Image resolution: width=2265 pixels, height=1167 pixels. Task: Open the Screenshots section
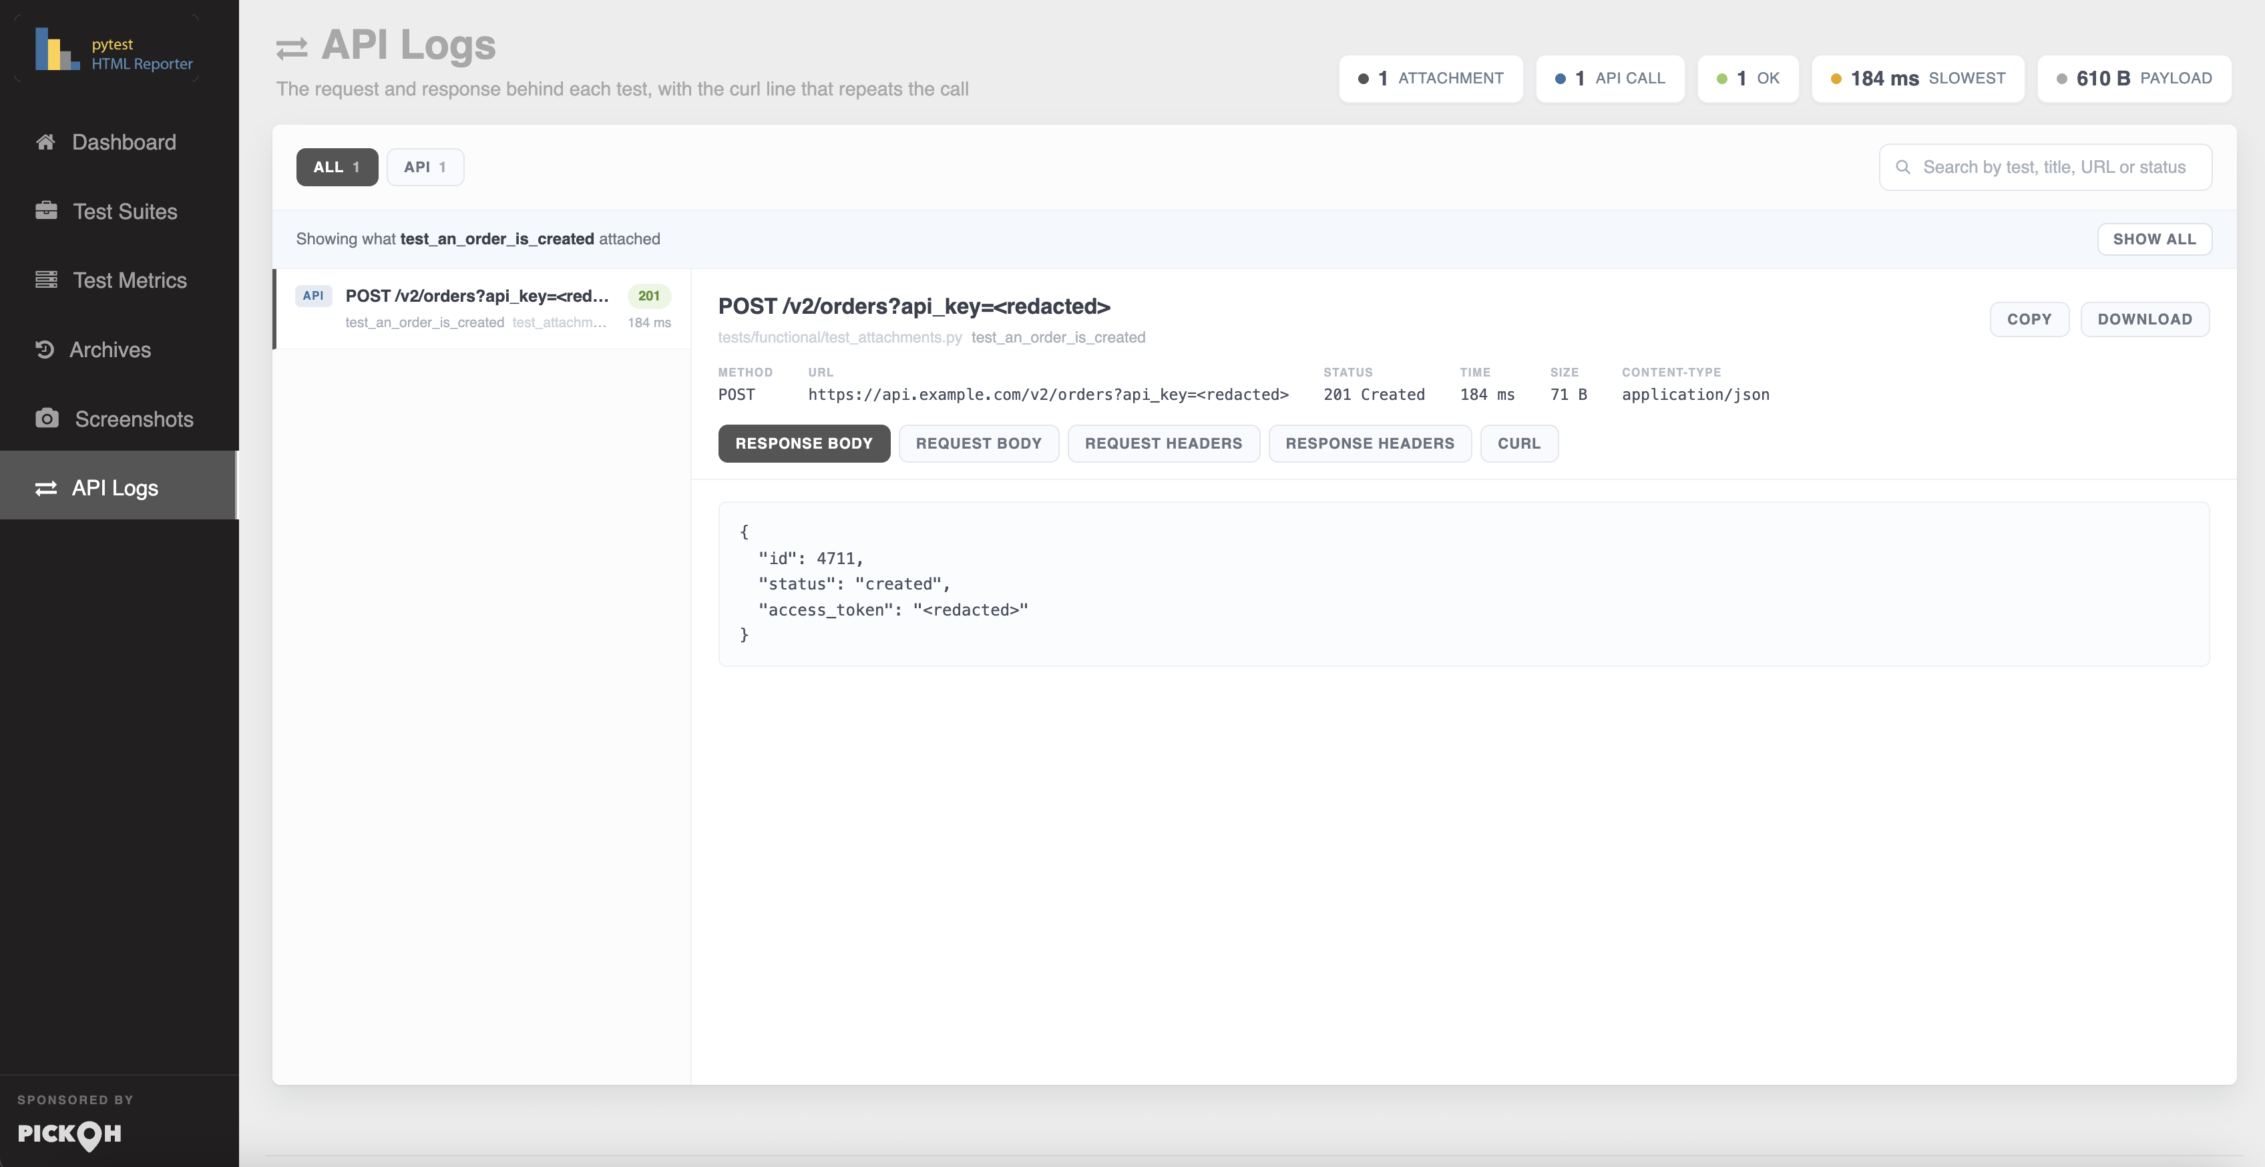point(120,419)
